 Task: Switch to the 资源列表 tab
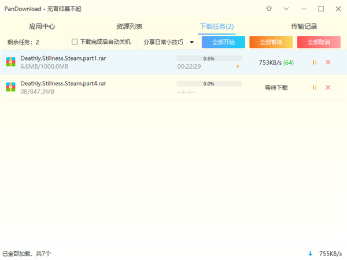(129, 27)
